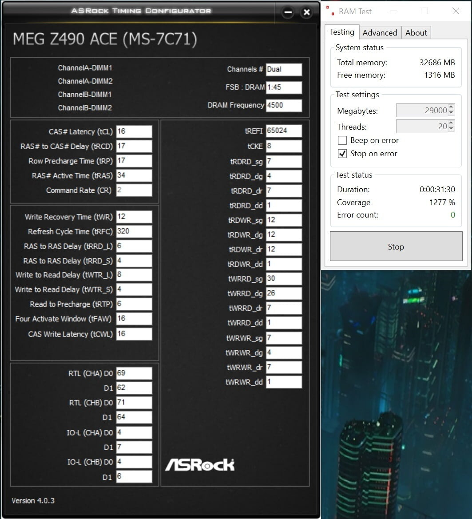Viewport: 472px width, 519px height.
Task: Click the RAS# to CAS# Delay (tRCD) field
Action: pyautogui.click(x=134, y=146)
